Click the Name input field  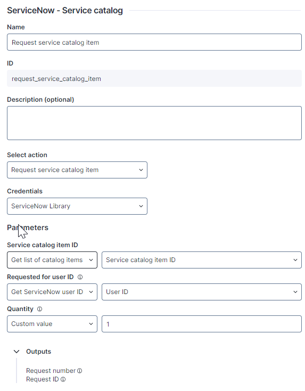[154, 43]
